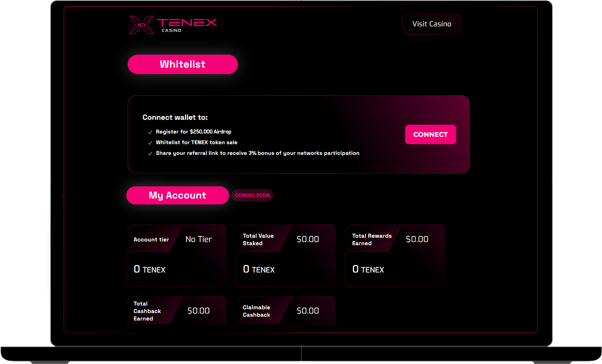Click the Tenex X logo icon

[x=141, y=25]
